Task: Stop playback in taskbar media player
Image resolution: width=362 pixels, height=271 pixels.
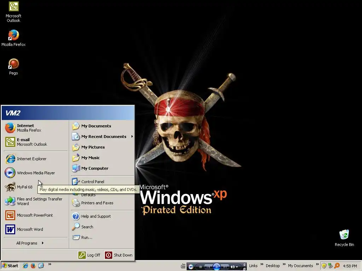Action: [201, 267]
